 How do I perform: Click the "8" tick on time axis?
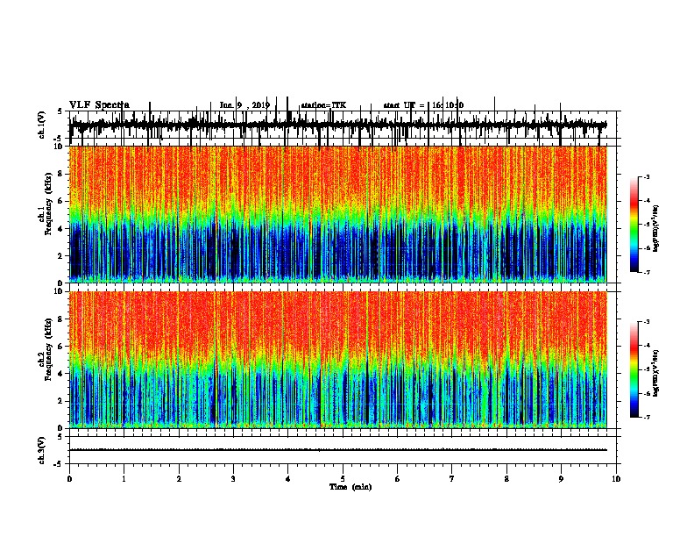coord(506,479)
